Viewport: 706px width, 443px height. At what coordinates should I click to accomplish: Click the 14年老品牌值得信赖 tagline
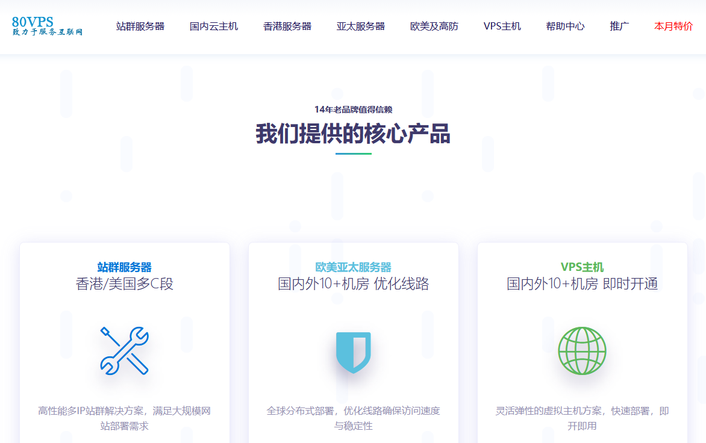click(353, 109)
